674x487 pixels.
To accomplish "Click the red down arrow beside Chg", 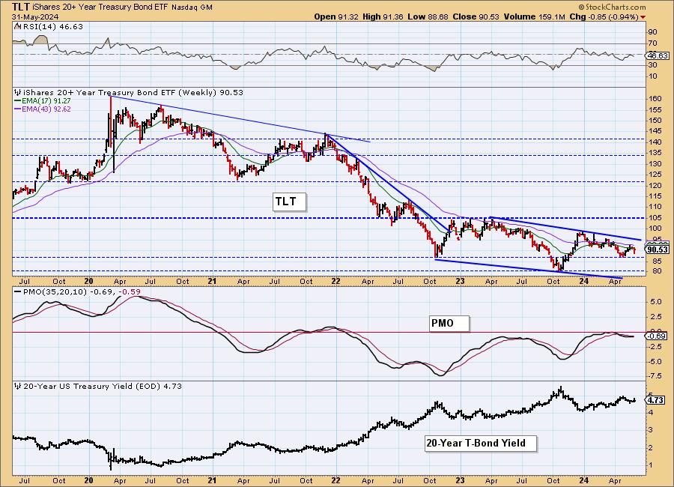I will 643,17.
